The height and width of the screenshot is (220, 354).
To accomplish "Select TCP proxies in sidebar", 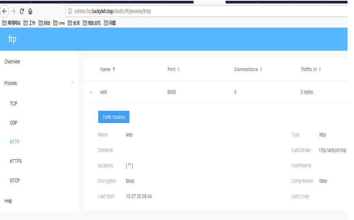I will point(13,103).
